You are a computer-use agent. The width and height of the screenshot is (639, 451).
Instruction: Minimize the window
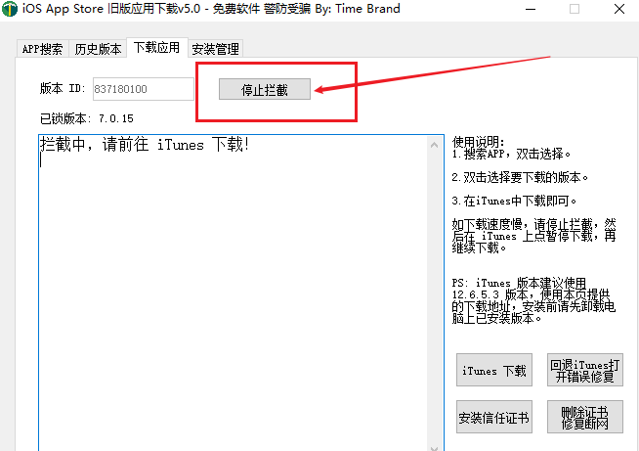coord(531,9)
